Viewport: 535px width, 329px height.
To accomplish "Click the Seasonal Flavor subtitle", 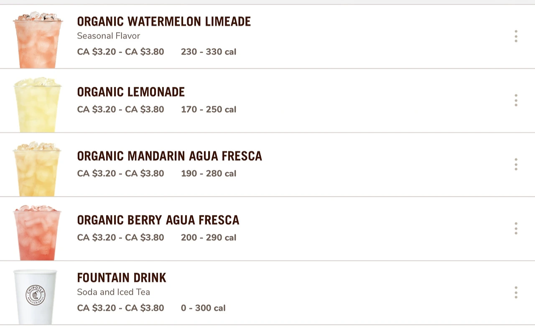I will tap(108, 36).
